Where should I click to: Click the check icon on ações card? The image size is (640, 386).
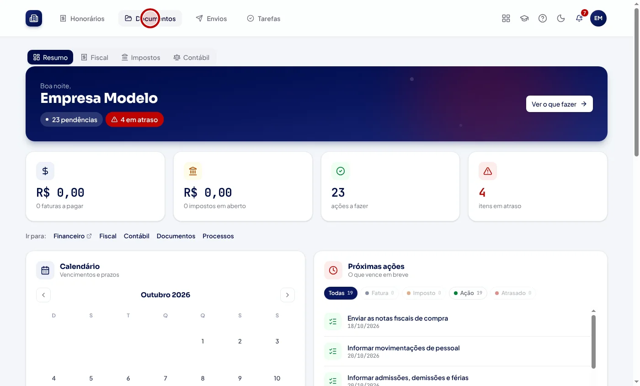pyautogui.click(x=341, y=171)
